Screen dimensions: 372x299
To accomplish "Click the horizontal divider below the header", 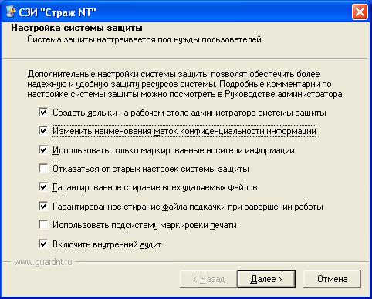I will pyautogui.click(x=186, y=58).
